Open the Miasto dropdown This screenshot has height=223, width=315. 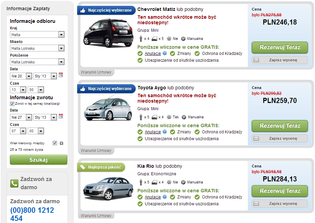(x=61, y=48)
